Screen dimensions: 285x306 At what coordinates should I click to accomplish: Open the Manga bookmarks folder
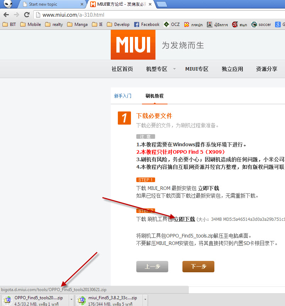click(77, 24)
